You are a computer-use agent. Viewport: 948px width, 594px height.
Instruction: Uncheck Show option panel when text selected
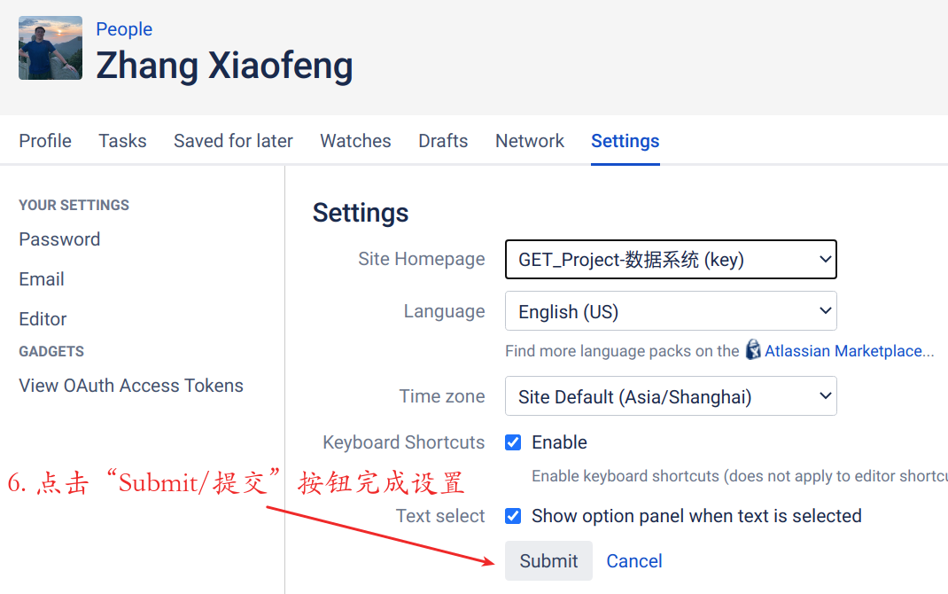513,516
